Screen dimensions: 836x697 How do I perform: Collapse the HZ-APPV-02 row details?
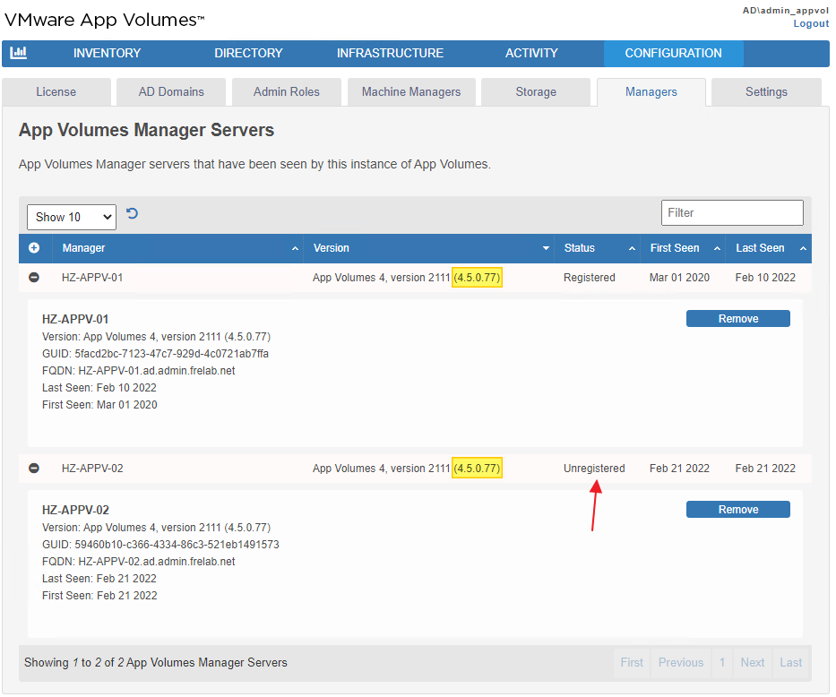34,469
